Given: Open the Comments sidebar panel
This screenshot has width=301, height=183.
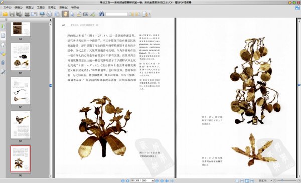Looking at the screenshot, I should [x=3, y=54].
